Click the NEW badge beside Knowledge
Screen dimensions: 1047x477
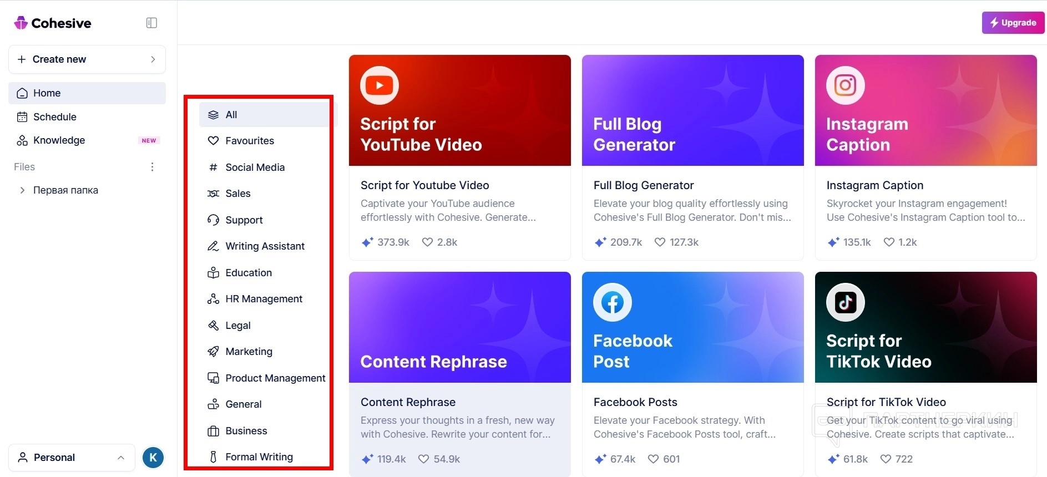(149, 141)
